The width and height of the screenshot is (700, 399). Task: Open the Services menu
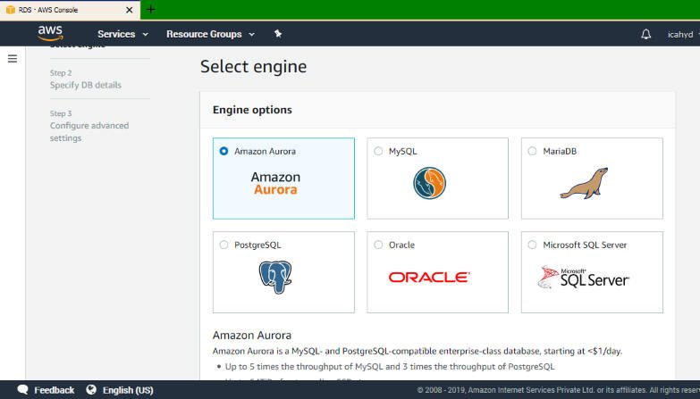tap(116, 34)
